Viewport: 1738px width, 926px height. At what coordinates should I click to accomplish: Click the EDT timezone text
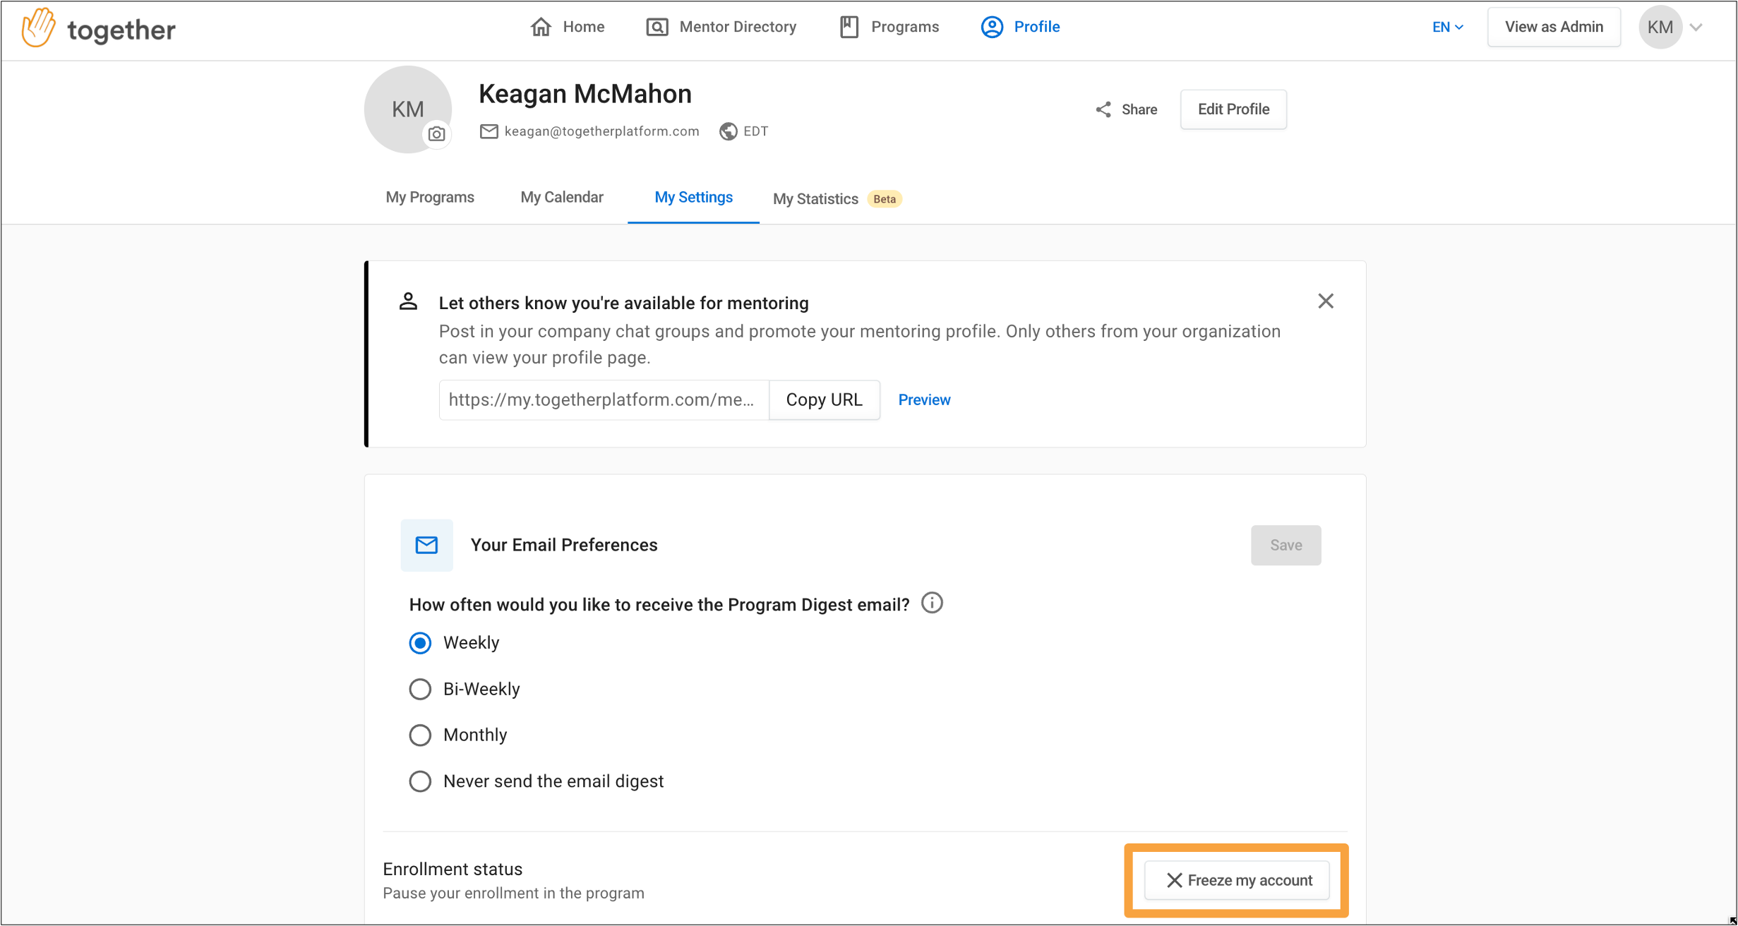point(755,131)
